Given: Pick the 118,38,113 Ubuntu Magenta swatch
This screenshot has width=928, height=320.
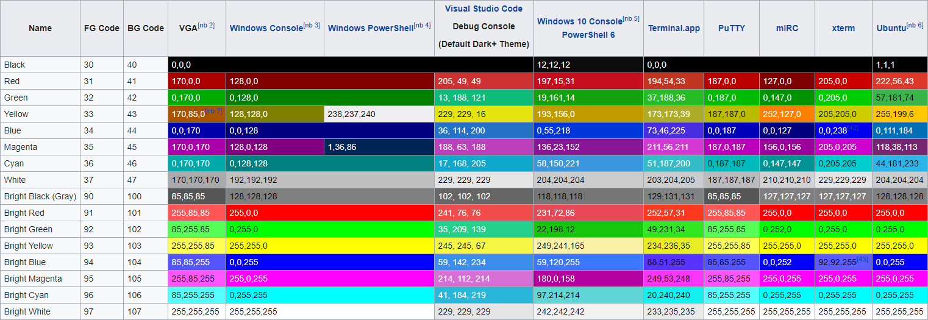Looking at the screenshot, I should pyautogui.click(x=900, y=147).
